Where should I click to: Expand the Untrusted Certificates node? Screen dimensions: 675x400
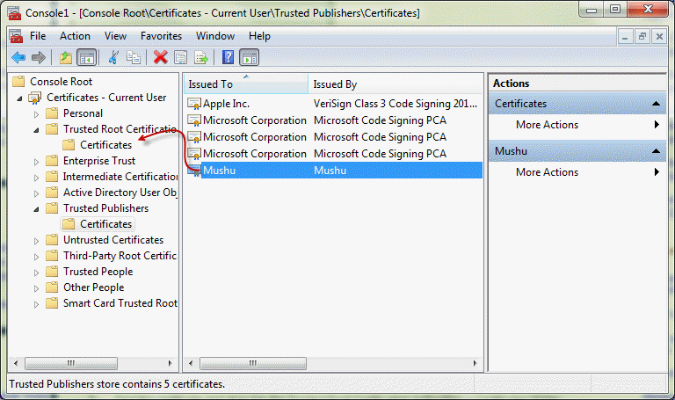(37, 241)
